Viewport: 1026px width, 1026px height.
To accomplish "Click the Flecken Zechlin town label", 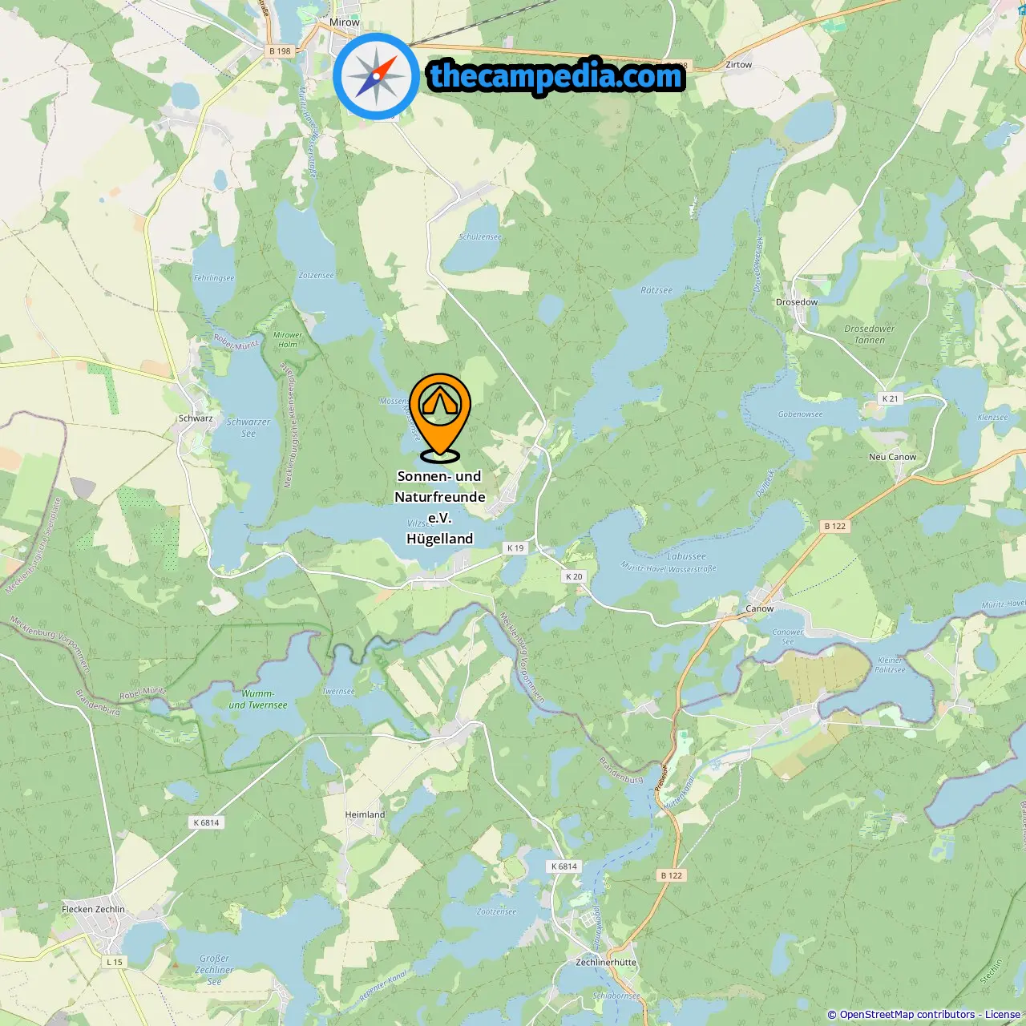I will pyautogui.click(x=94, y=909).
